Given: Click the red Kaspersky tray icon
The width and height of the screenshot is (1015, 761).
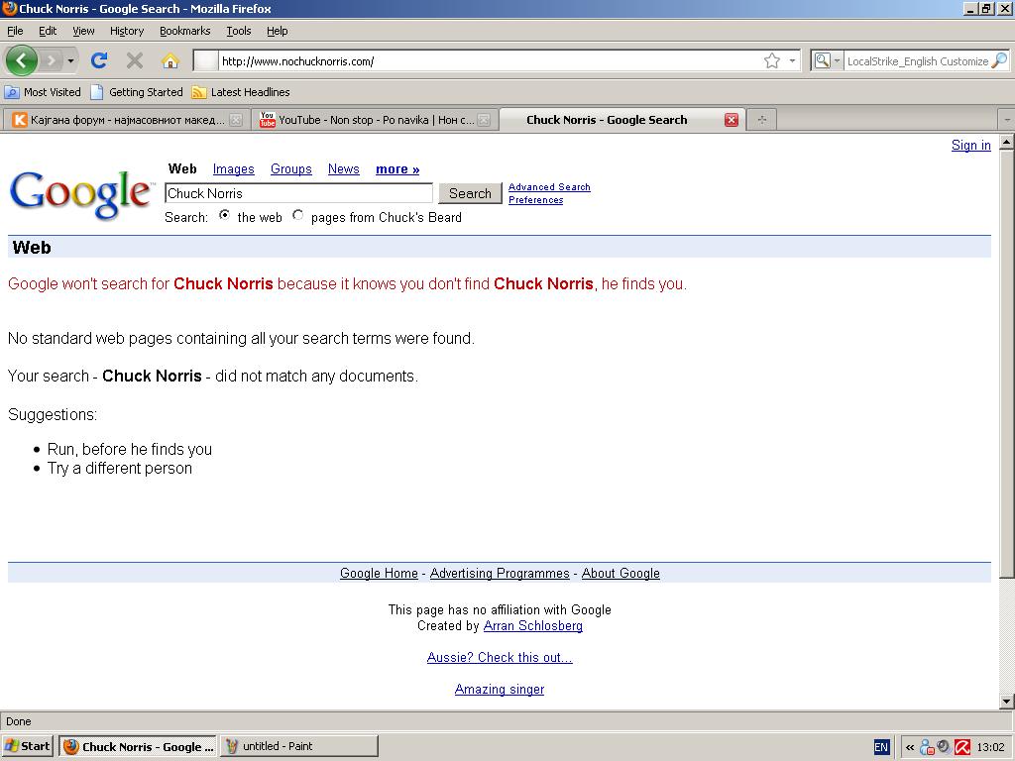Looking at the screenshot, I should coord(962,747).
